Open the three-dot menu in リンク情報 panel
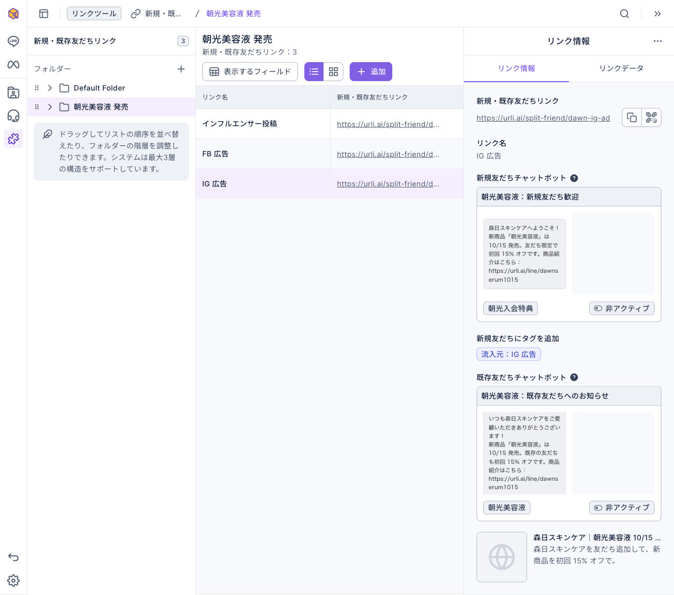 coord(658,41)
